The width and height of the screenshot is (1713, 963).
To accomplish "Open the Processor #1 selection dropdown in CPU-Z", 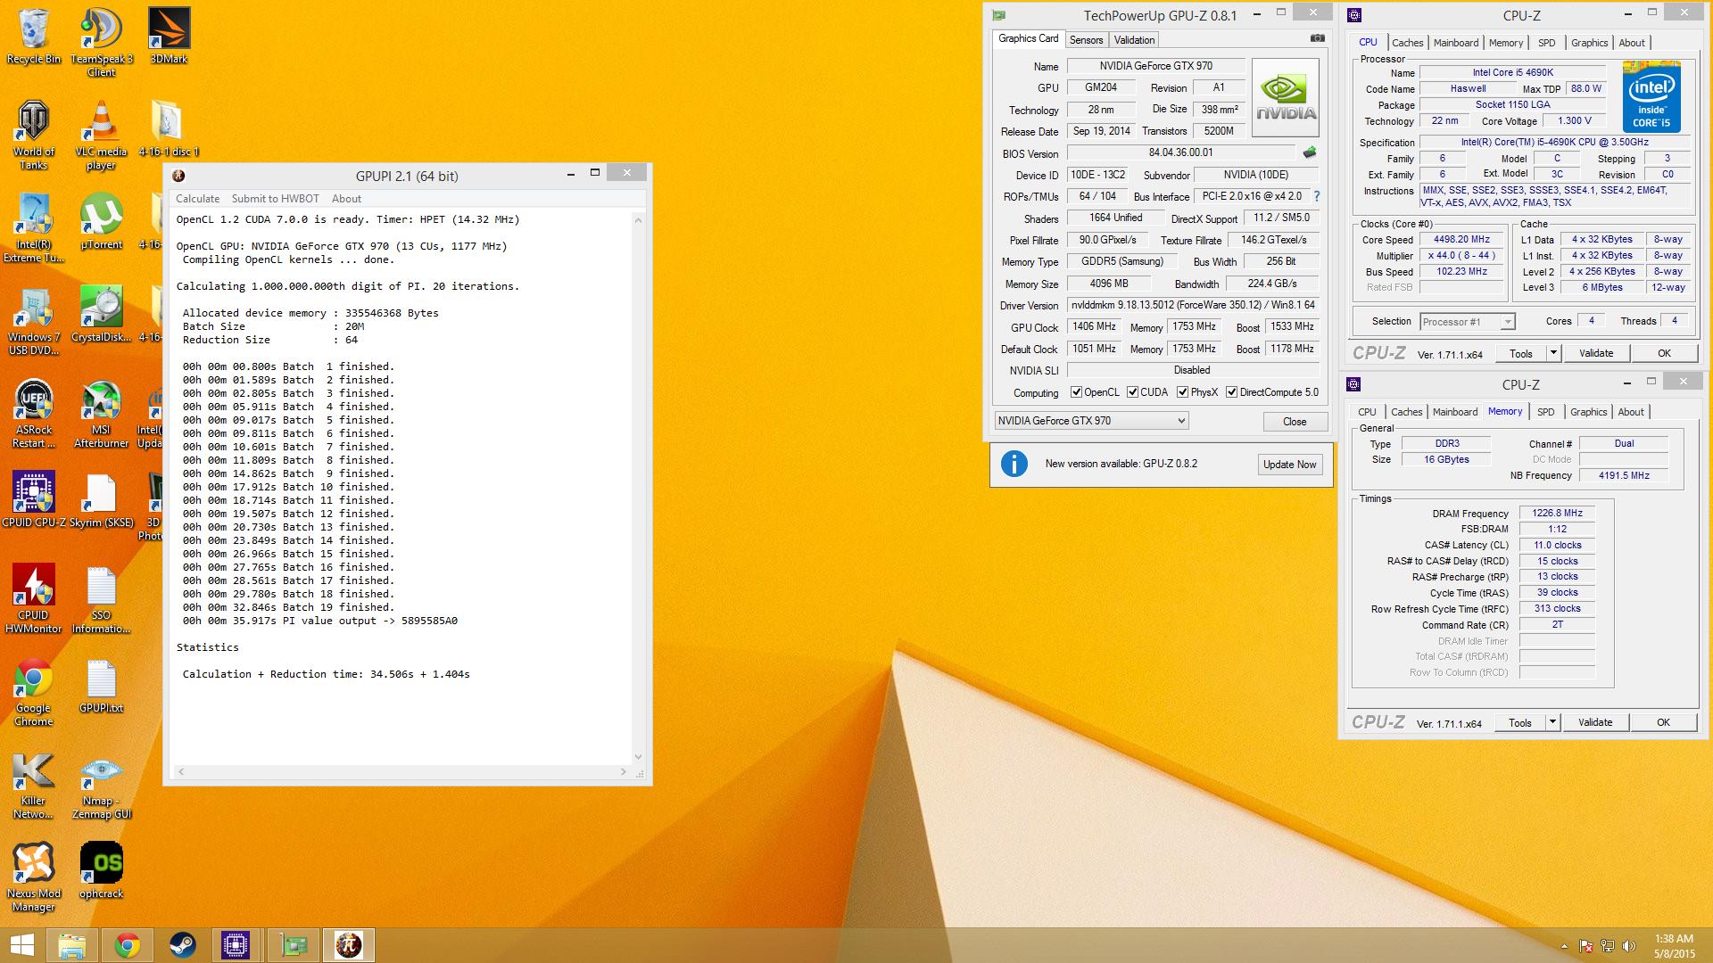I will pos(1468,322).
